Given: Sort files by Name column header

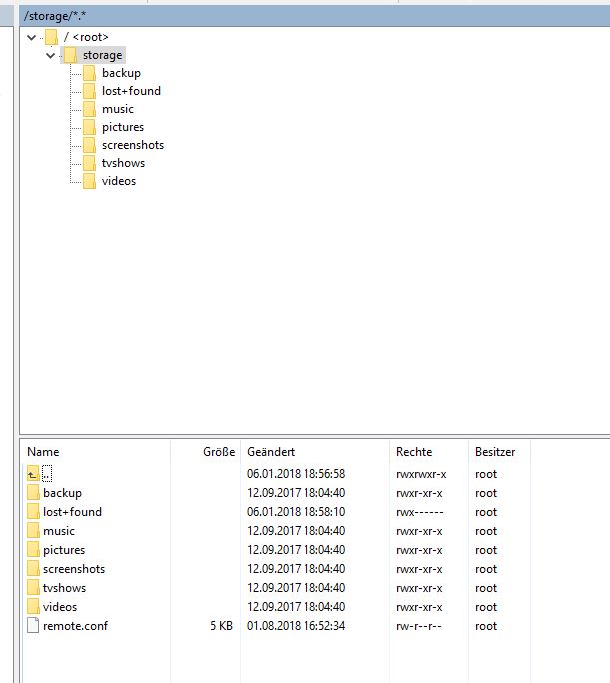Looking at the screenshot, I should coord(44,452).
